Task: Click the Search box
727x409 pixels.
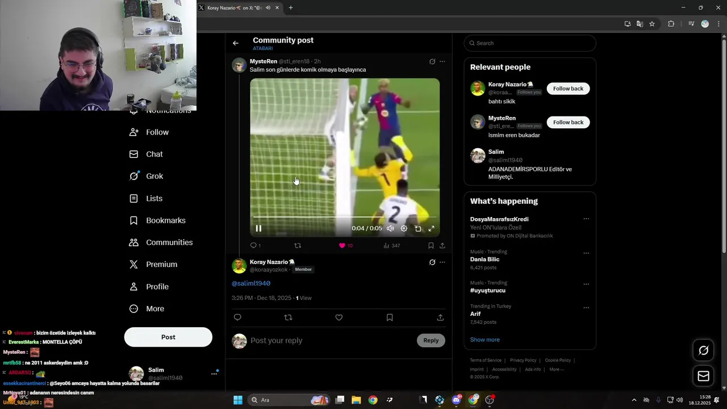Action: click(x=530, y=43)
